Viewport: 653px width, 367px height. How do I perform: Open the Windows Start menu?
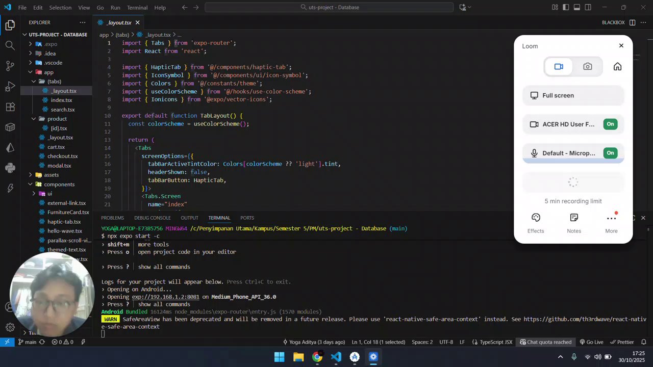pyautogui.click(x=280, y=357)
